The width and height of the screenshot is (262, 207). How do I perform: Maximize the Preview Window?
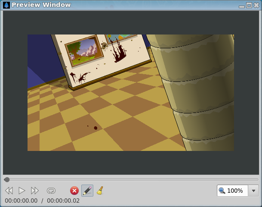point(249,5)
